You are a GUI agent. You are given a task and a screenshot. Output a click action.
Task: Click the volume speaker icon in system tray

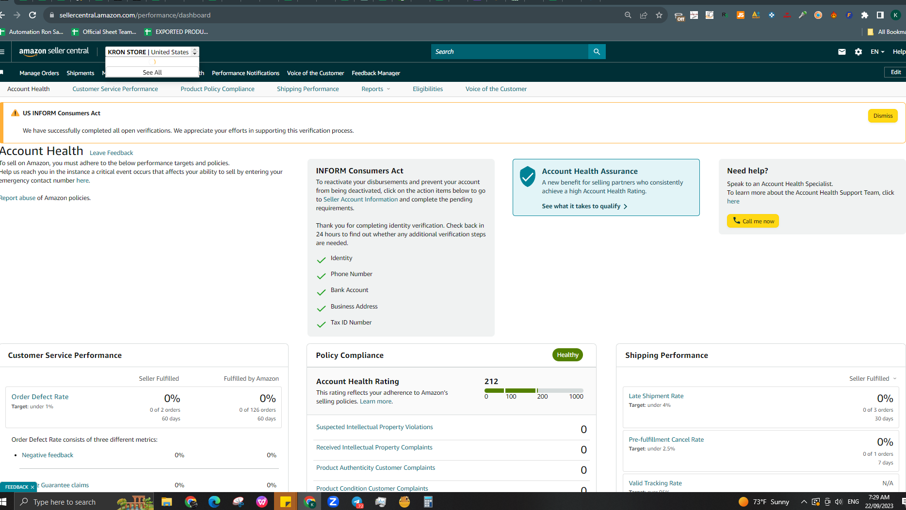click(x=839, y=502)
